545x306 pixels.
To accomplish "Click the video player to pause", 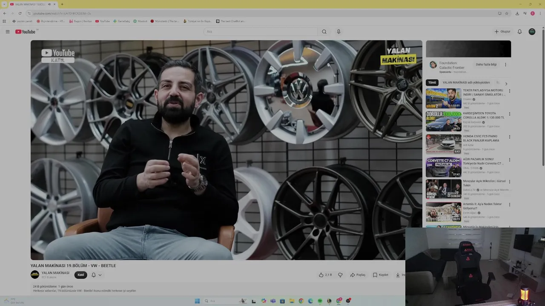I will (x=226, y=150).
